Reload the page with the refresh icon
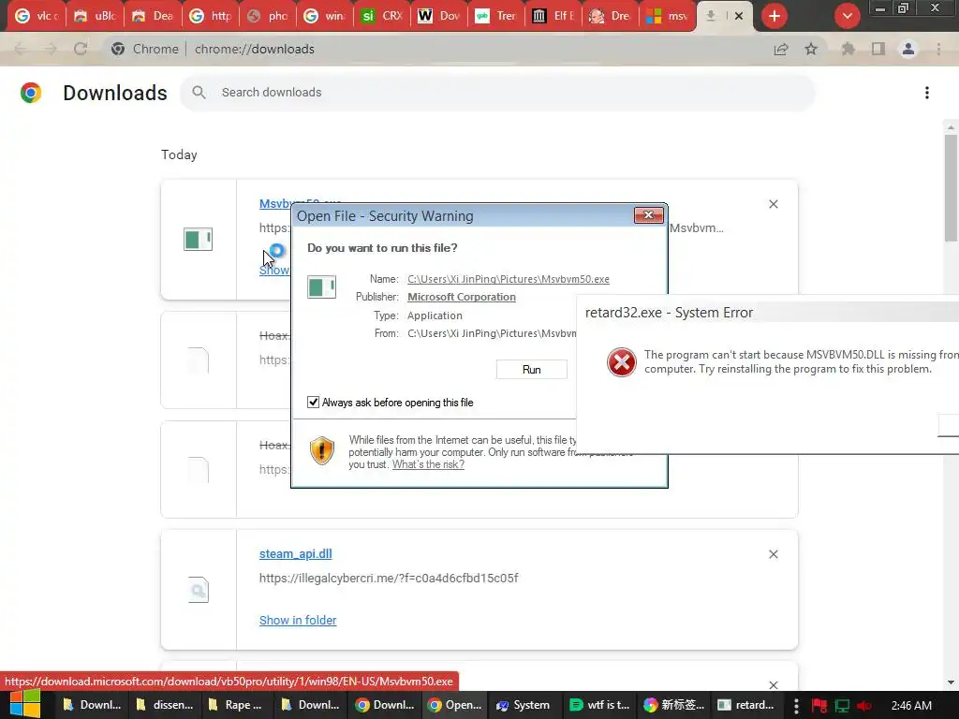 pyautogui.click(x=81, y=49)
